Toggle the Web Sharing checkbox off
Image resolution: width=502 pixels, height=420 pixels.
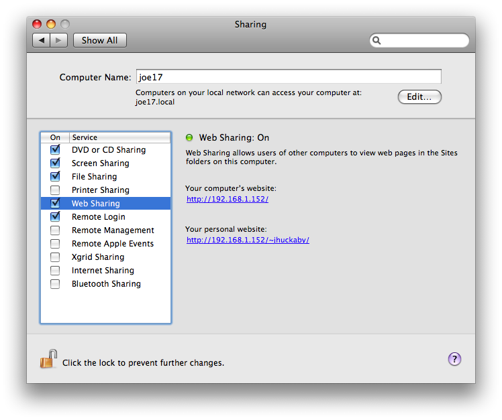[x=55, y=204]
